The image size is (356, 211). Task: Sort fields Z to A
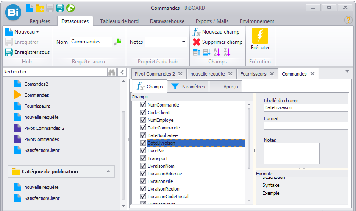(227, 52)
